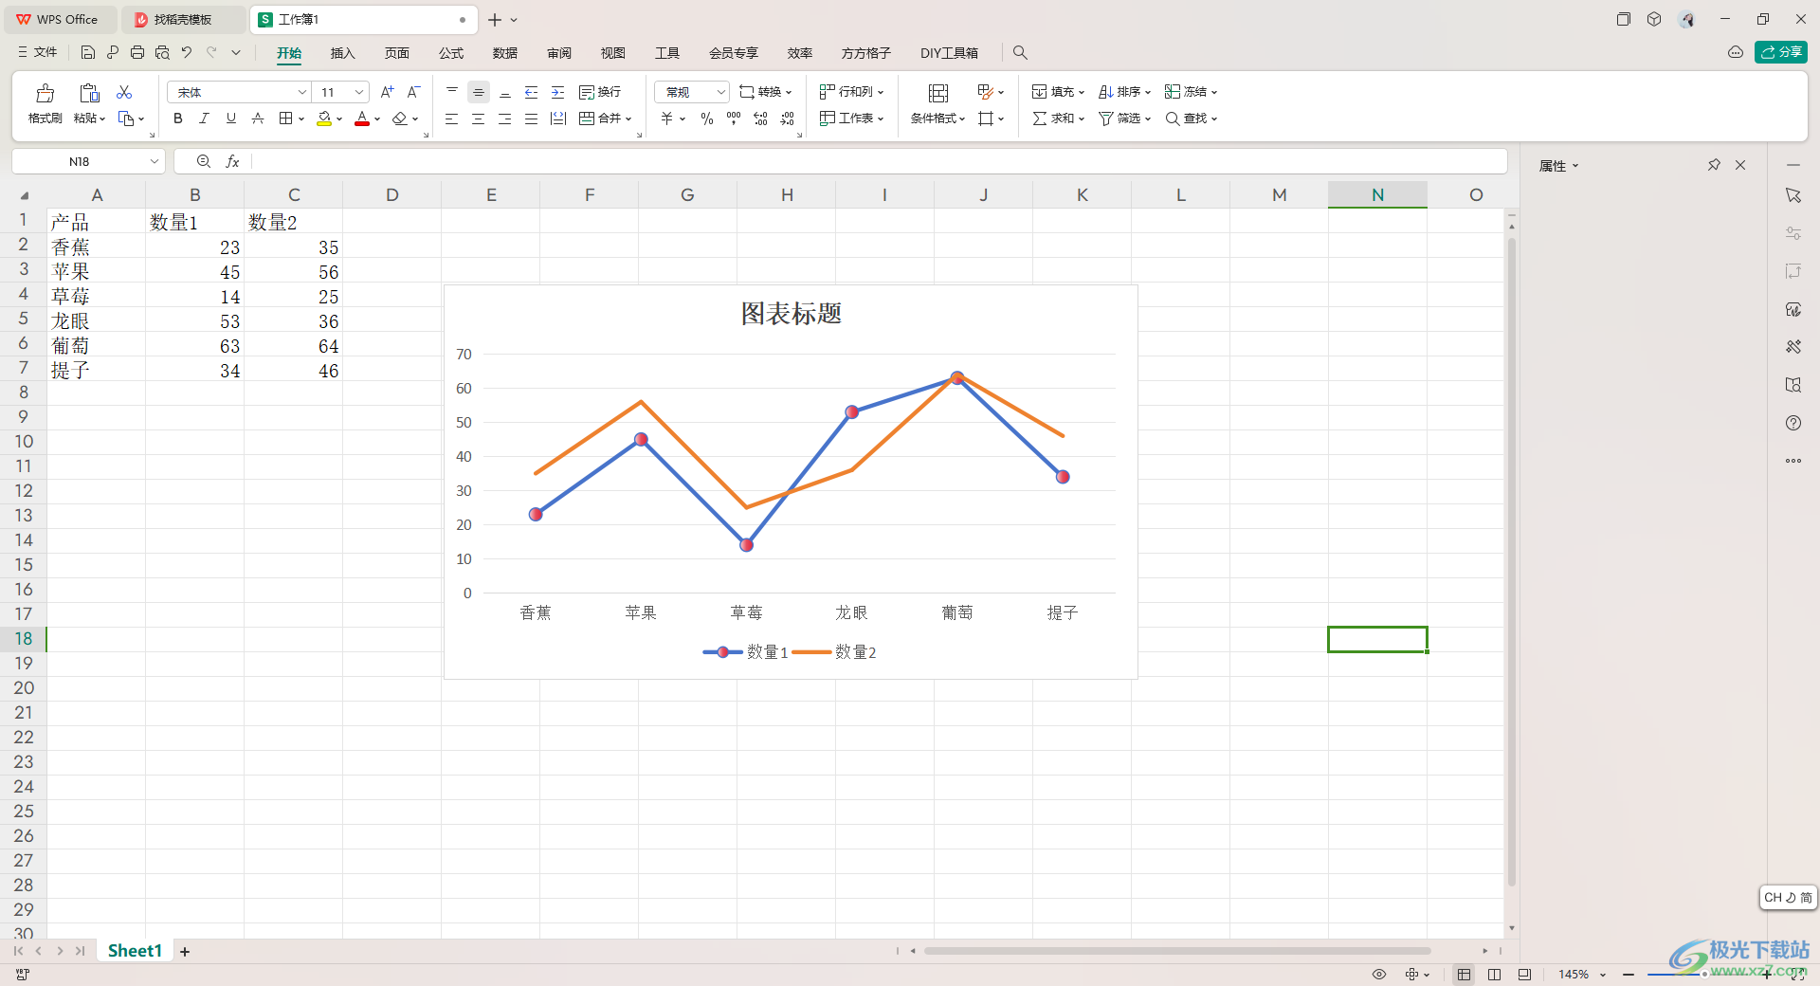Click the Undo arrow icon
This screenshot has height=986, width=1820.
(x=187, y=53)
